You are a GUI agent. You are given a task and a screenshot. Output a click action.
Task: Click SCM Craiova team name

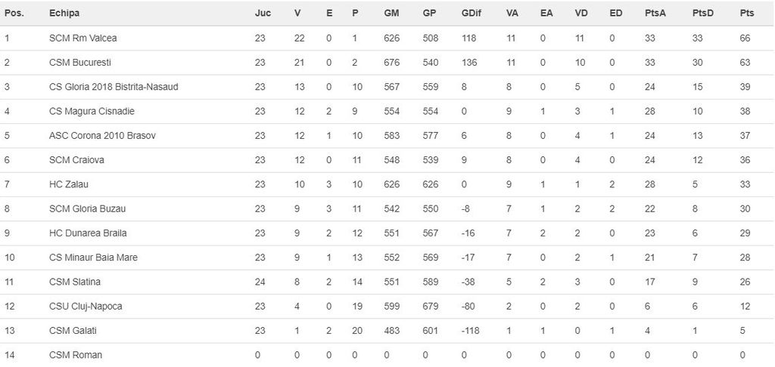(76, 160)
